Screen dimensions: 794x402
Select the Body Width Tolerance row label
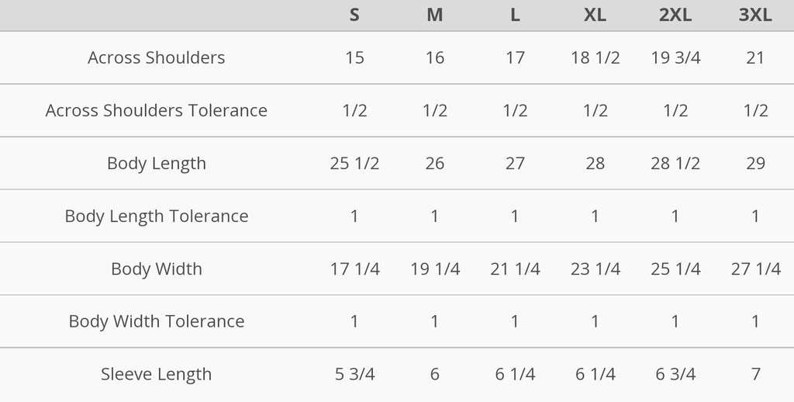(157, 321)
